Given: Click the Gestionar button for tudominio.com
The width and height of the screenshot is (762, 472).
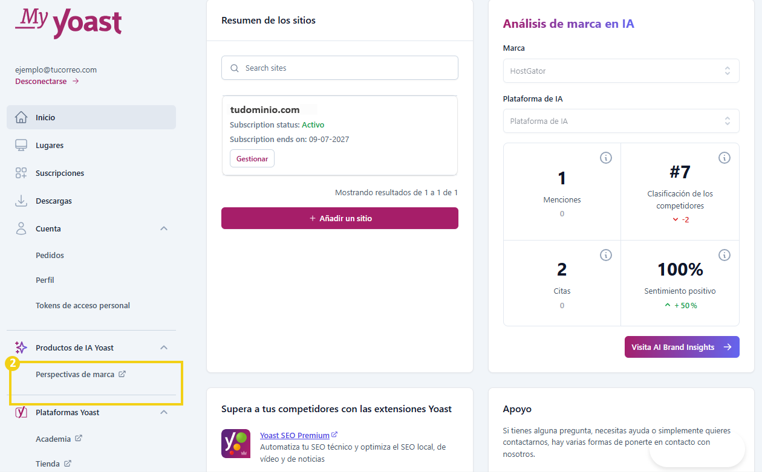Looking at the screenshot, I should 252,158.
